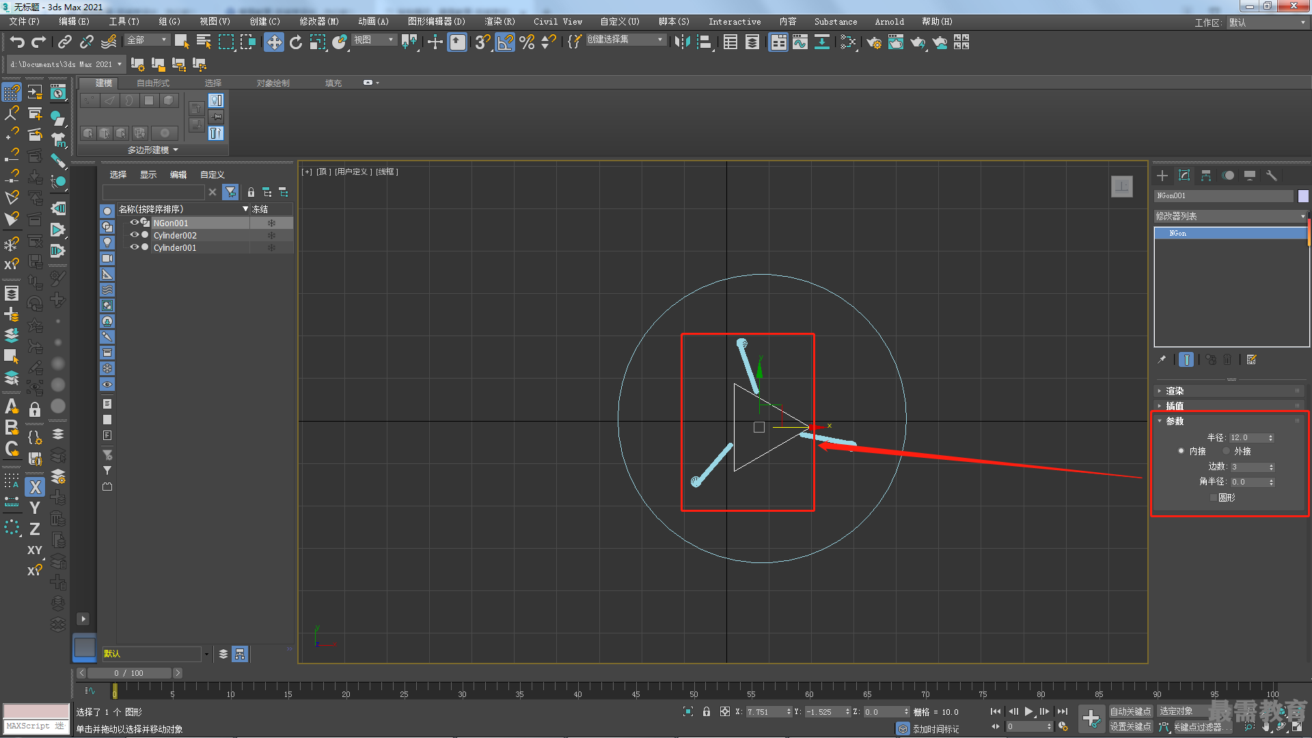Viewport: 1312px width, 738px height.
Task: Activate the Select and Link tool
Action: [64, 42]
